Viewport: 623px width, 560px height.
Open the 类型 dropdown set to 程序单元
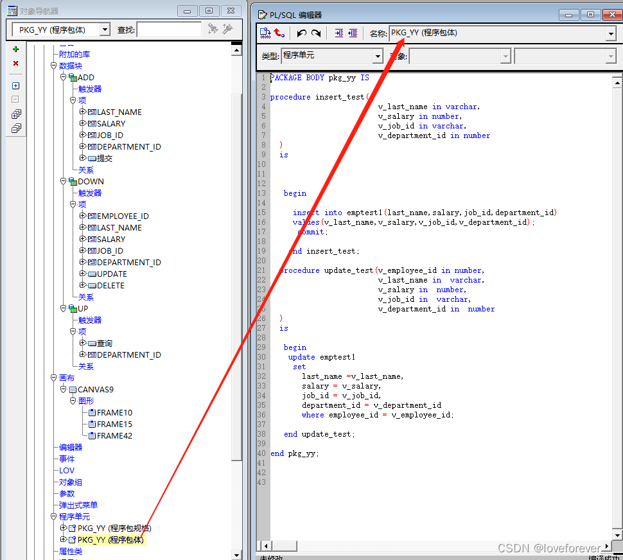pyautogui.click(x=378, y=57)
